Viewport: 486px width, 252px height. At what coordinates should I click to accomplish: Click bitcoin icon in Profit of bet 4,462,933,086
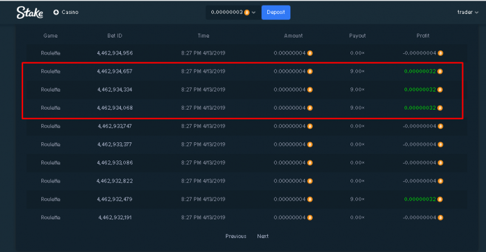(x=440, y=162)
